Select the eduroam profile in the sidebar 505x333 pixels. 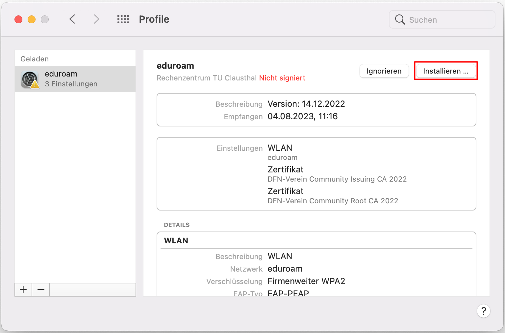pyautogui.click(x=75, y=79)
